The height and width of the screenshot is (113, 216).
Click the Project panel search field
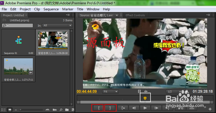point(17,25)
